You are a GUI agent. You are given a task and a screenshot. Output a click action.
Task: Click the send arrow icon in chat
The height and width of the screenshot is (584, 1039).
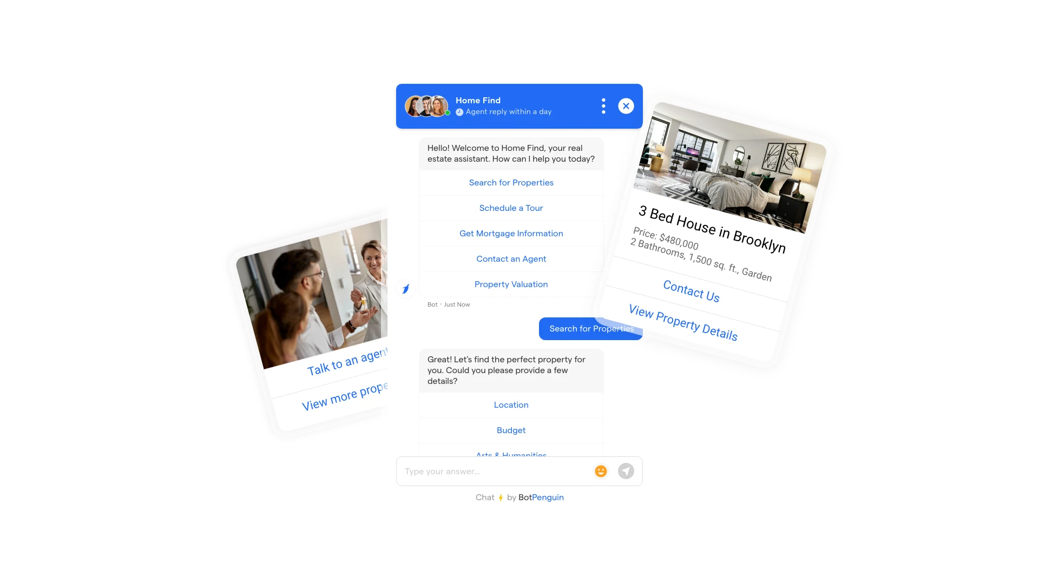tap(627, 472)
